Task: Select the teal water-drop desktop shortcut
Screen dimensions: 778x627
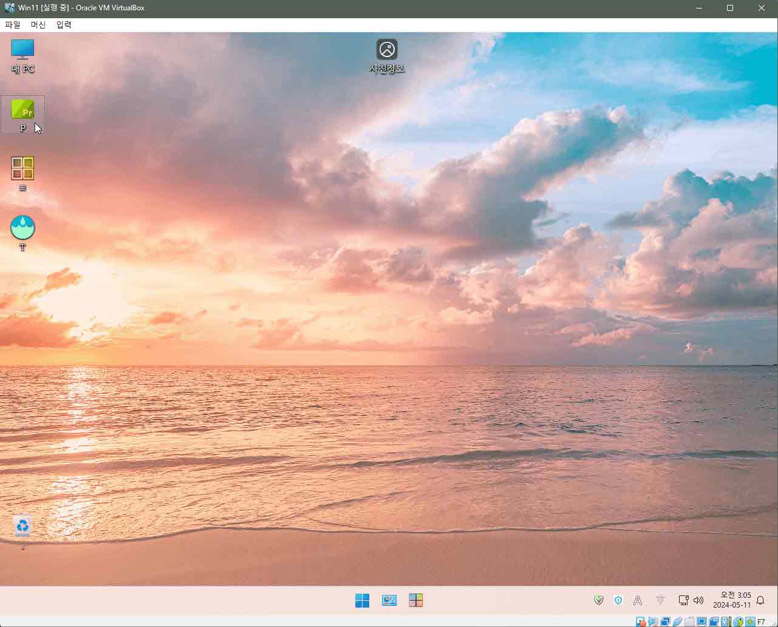Action: tap(22, 233)
